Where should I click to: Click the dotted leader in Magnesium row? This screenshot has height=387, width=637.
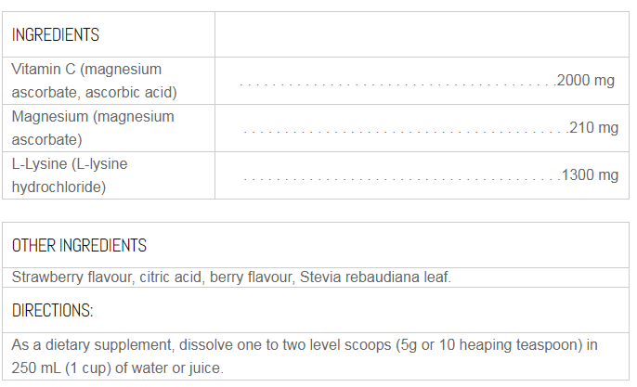pos(404,129)
